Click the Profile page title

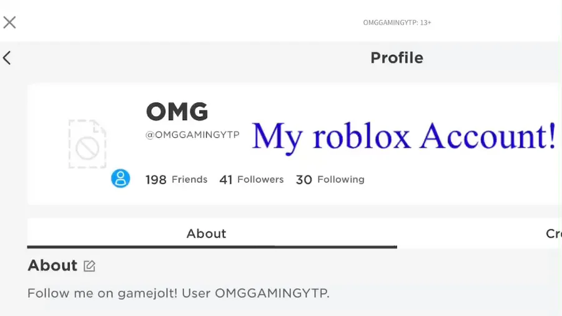(397, 58)
